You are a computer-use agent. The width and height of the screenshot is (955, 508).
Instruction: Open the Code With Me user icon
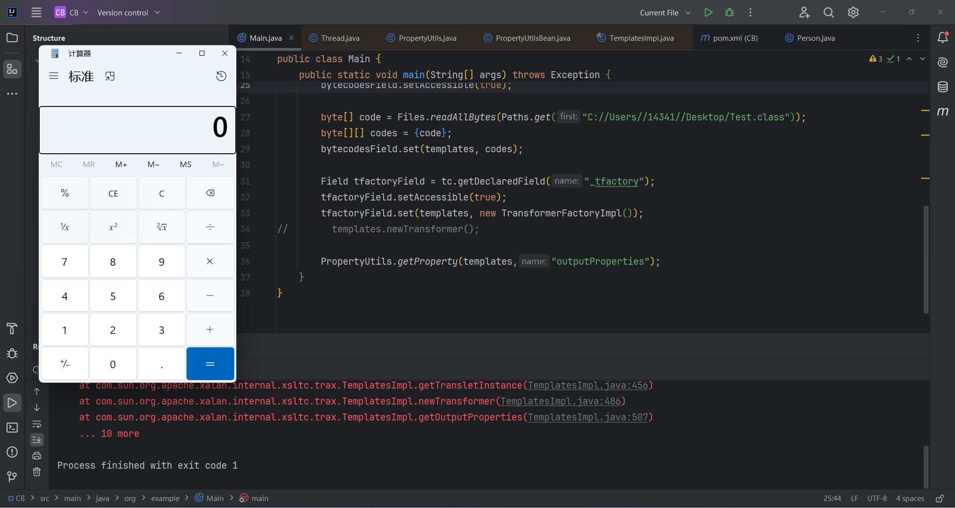point(804,12)
